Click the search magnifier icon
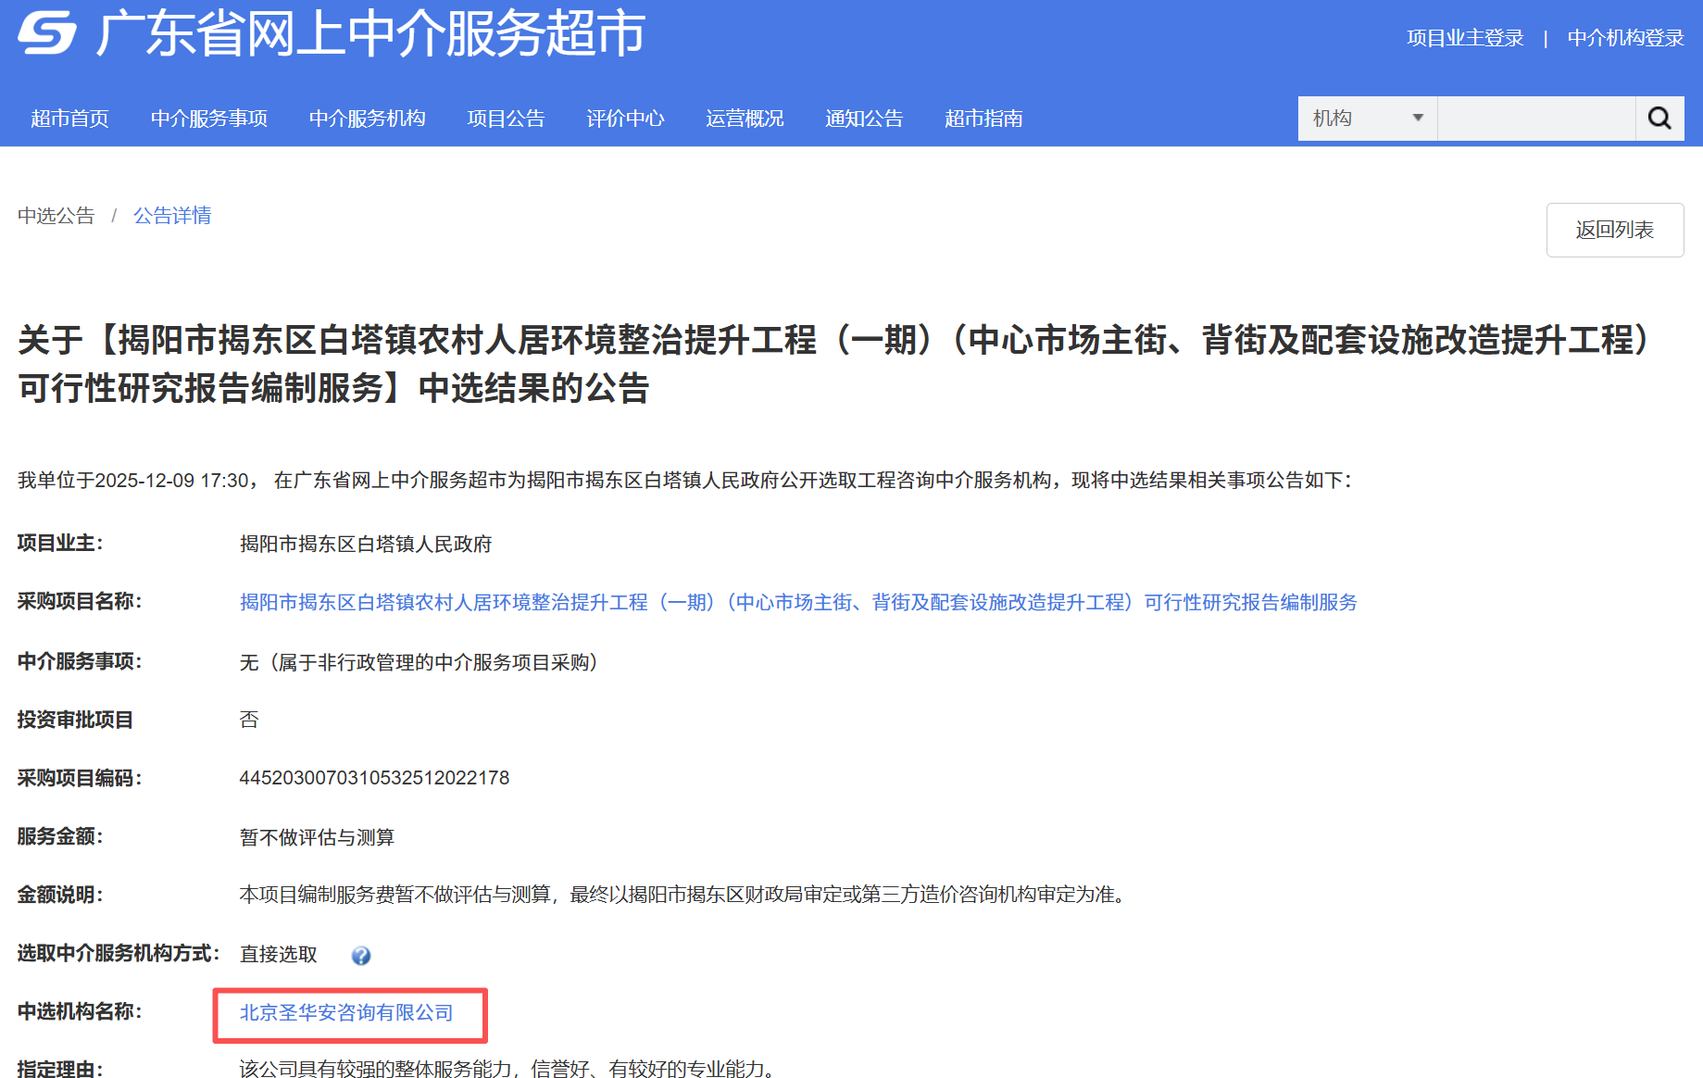 pos(1659,118)
